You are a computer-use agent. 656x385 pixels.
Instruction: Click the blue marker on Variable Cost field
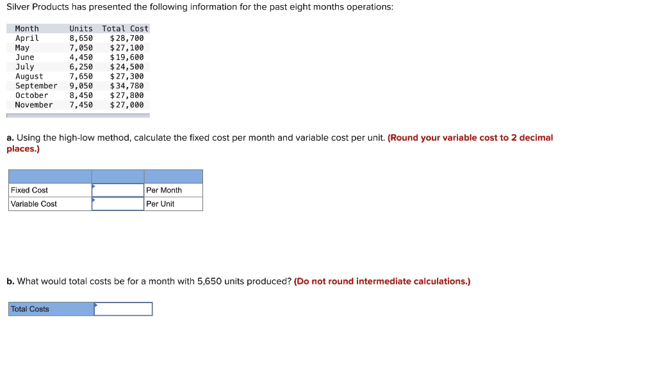point(94,200)
